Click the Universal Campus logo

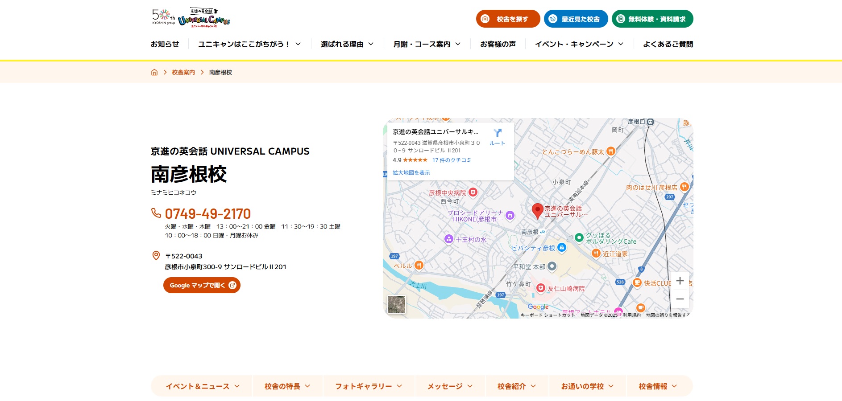click(204, 18)
